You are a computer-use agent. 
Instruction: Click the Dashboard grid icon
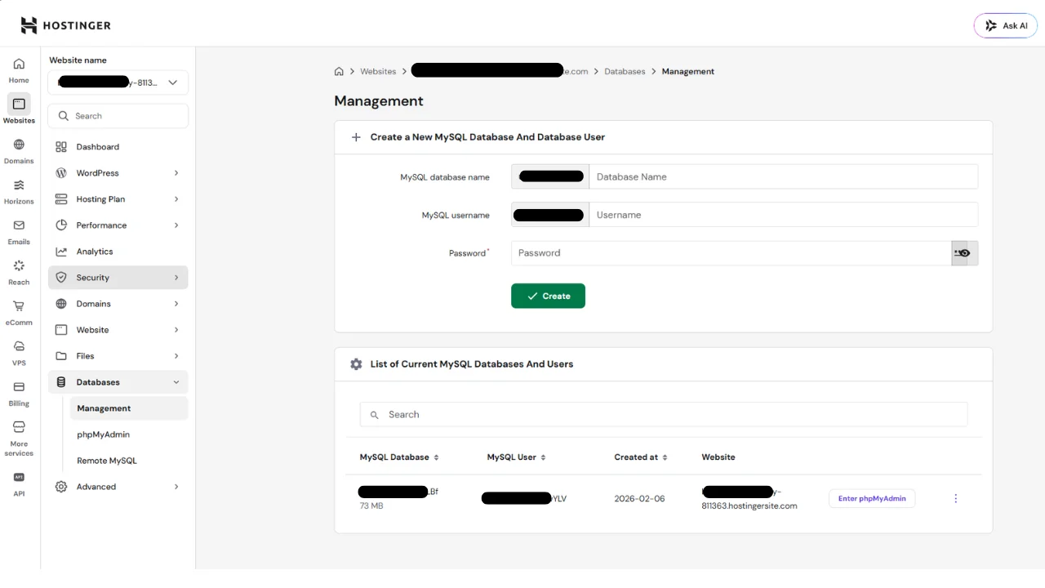point(60,147)
